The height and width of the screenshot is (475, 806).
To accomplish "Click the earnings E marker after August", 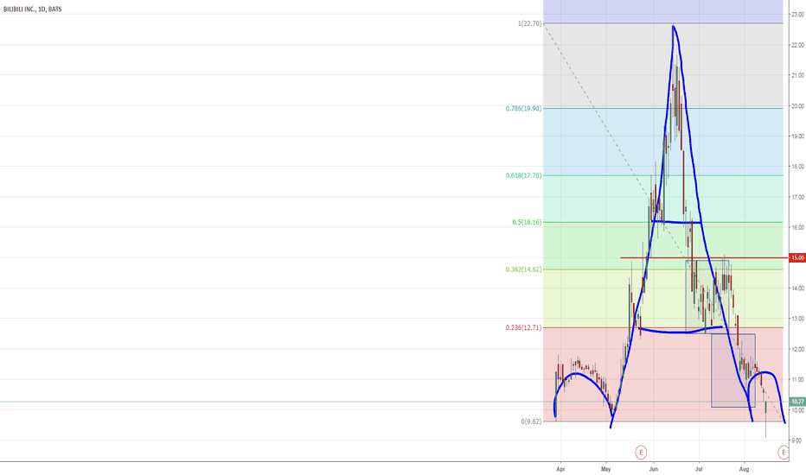I will click(x=784, y=452).
